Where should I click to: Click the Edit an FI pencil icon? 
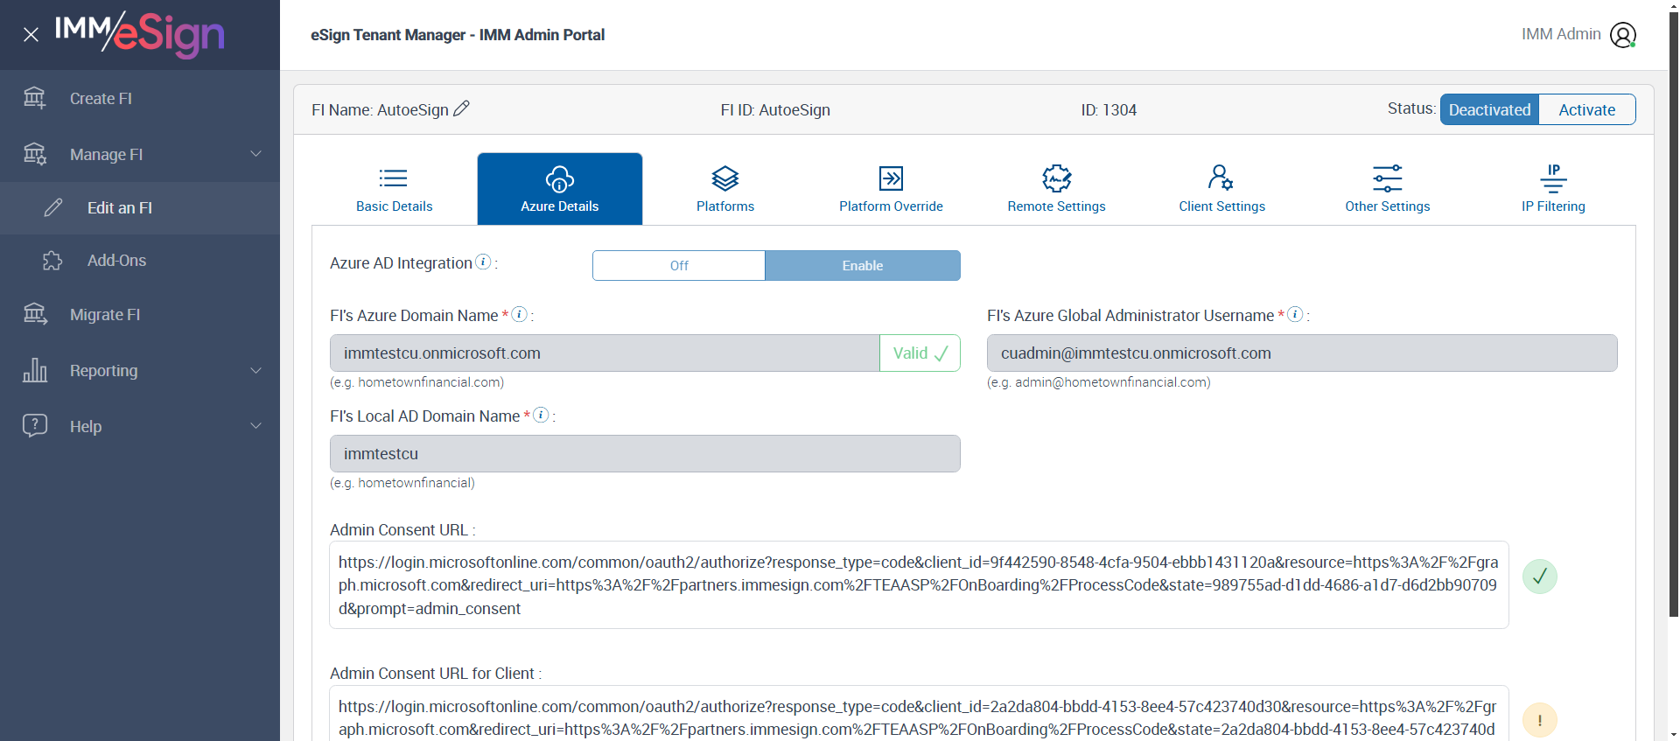(x=53, y=207)
